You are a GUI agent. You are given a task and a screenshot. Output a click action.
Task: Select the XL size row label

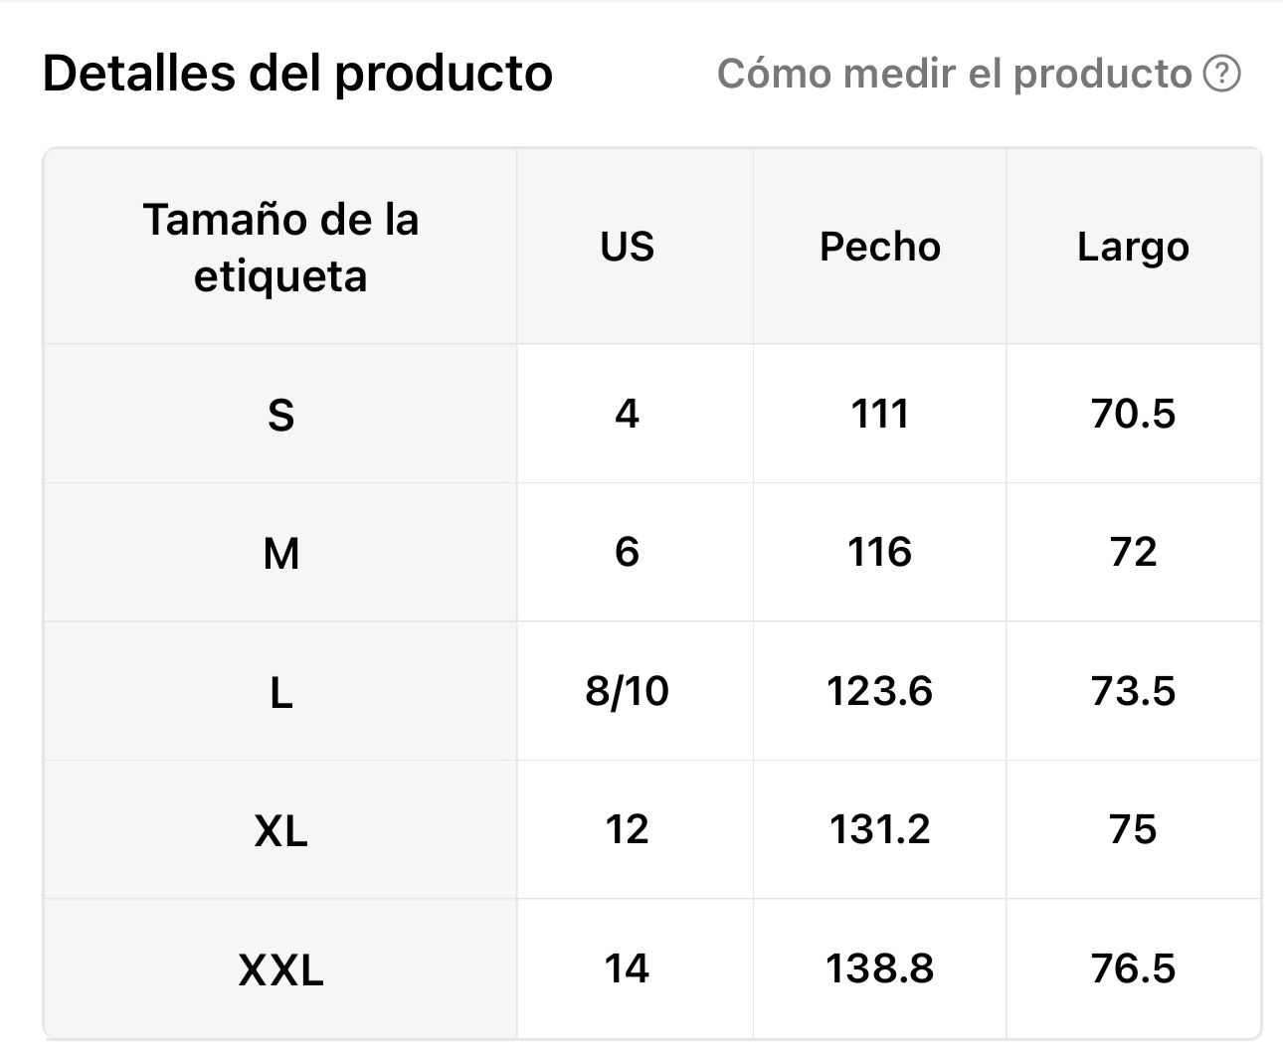tap(280, 830)
